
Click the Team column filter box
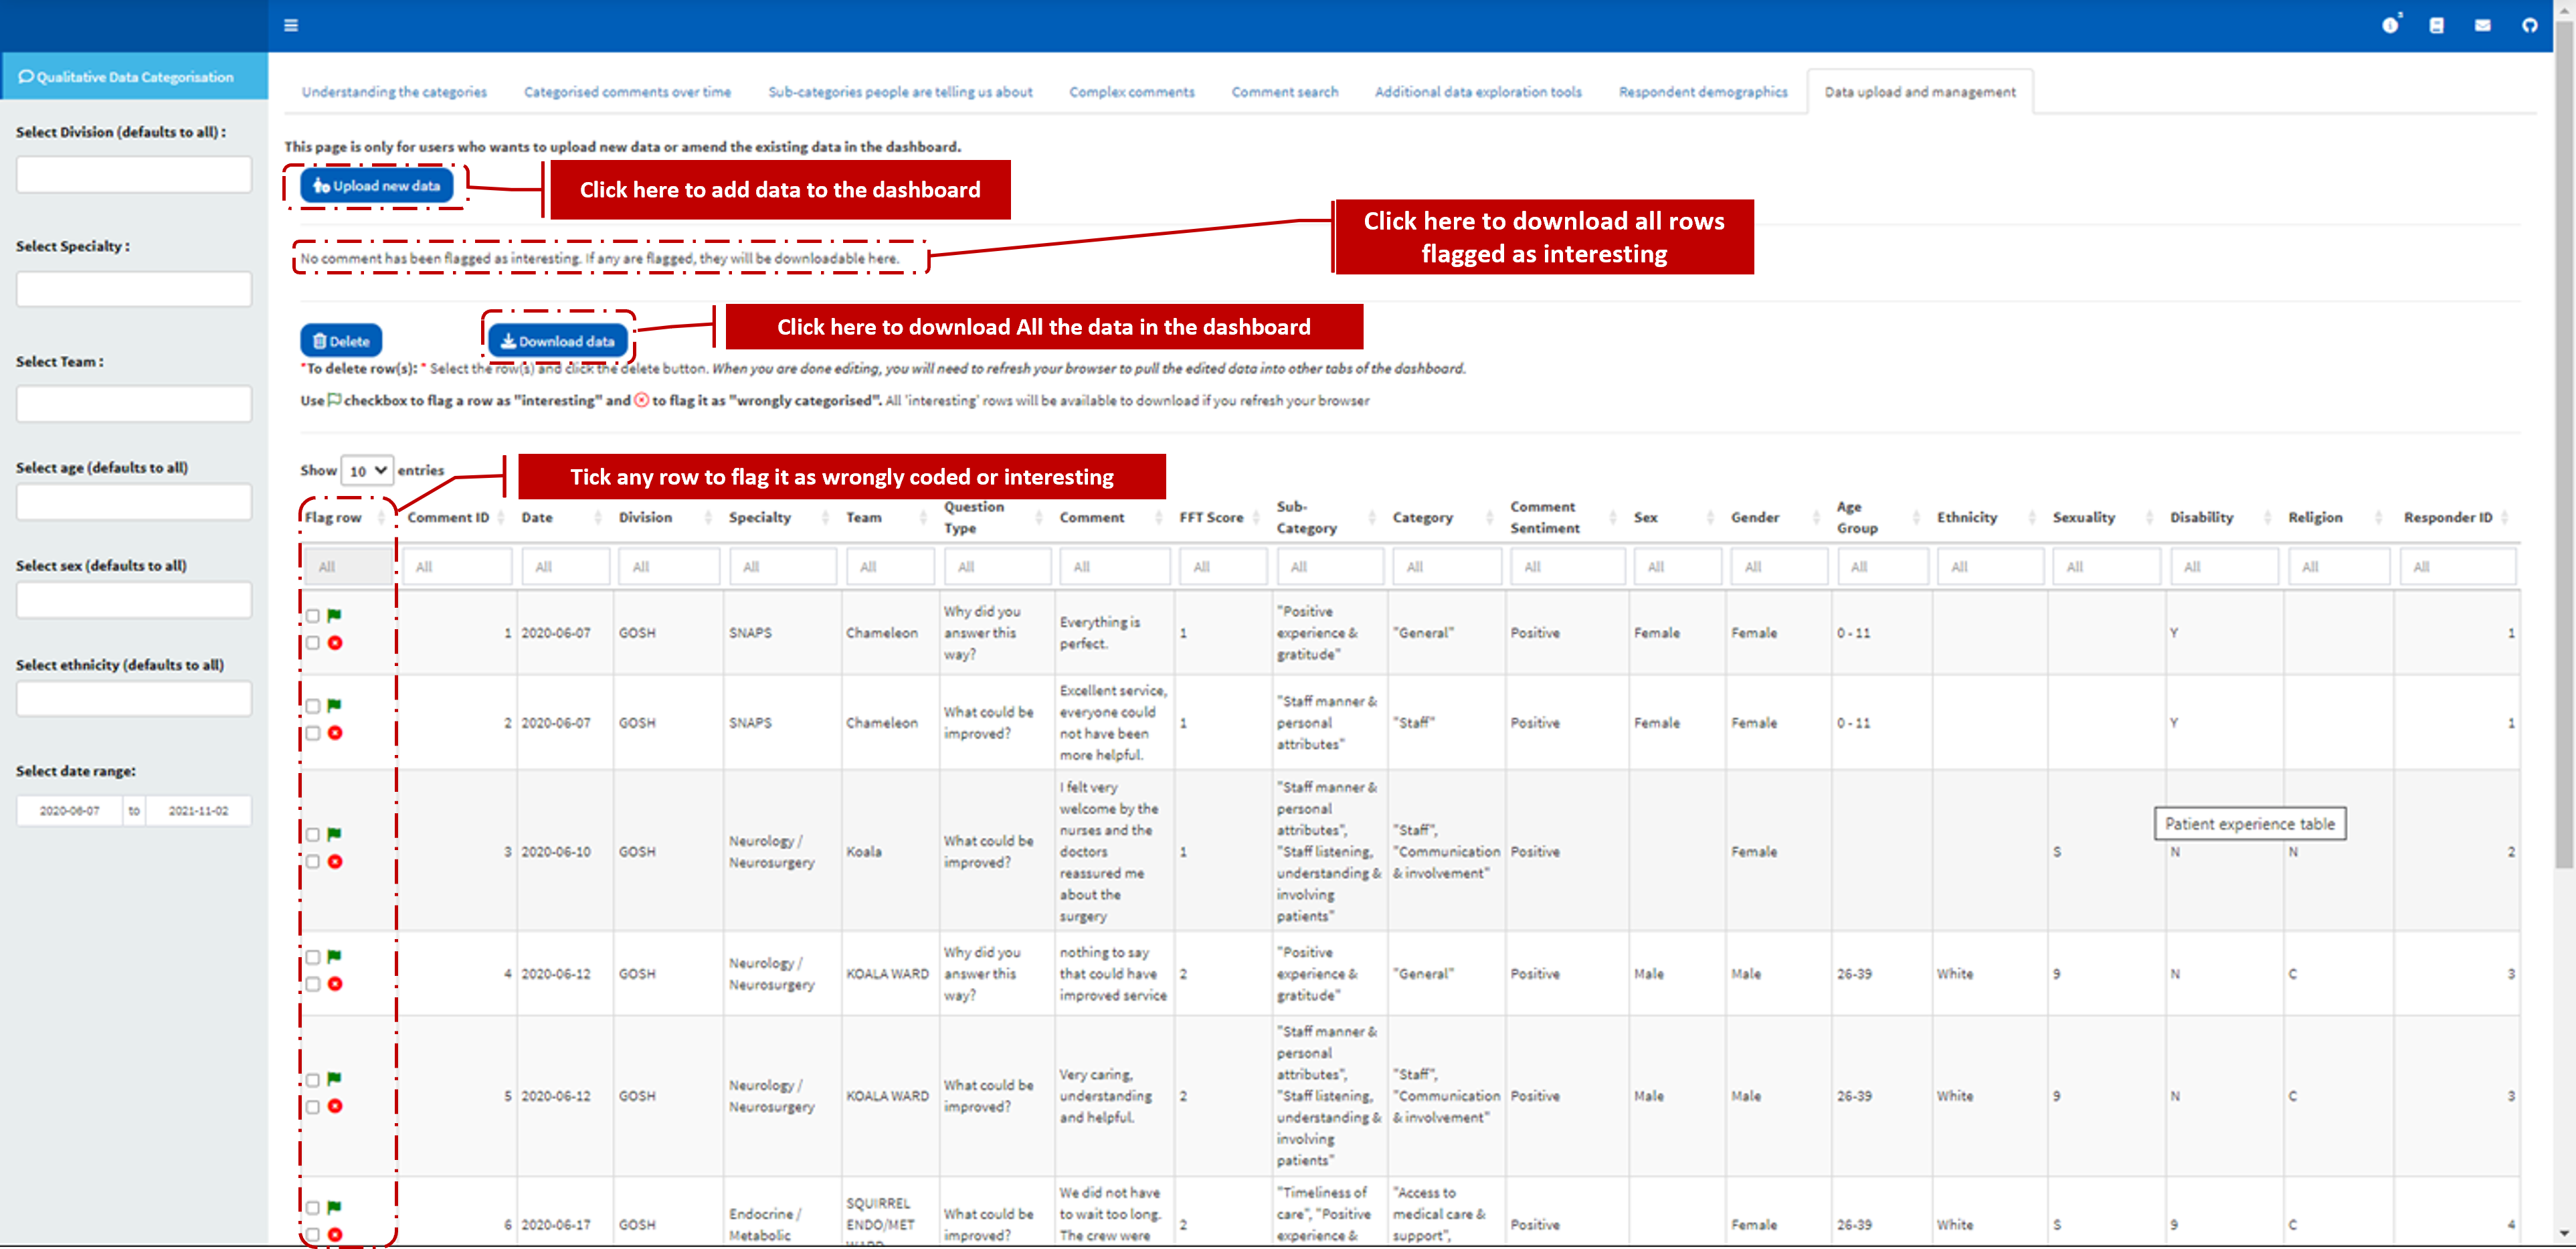click(x=890, y=568)
